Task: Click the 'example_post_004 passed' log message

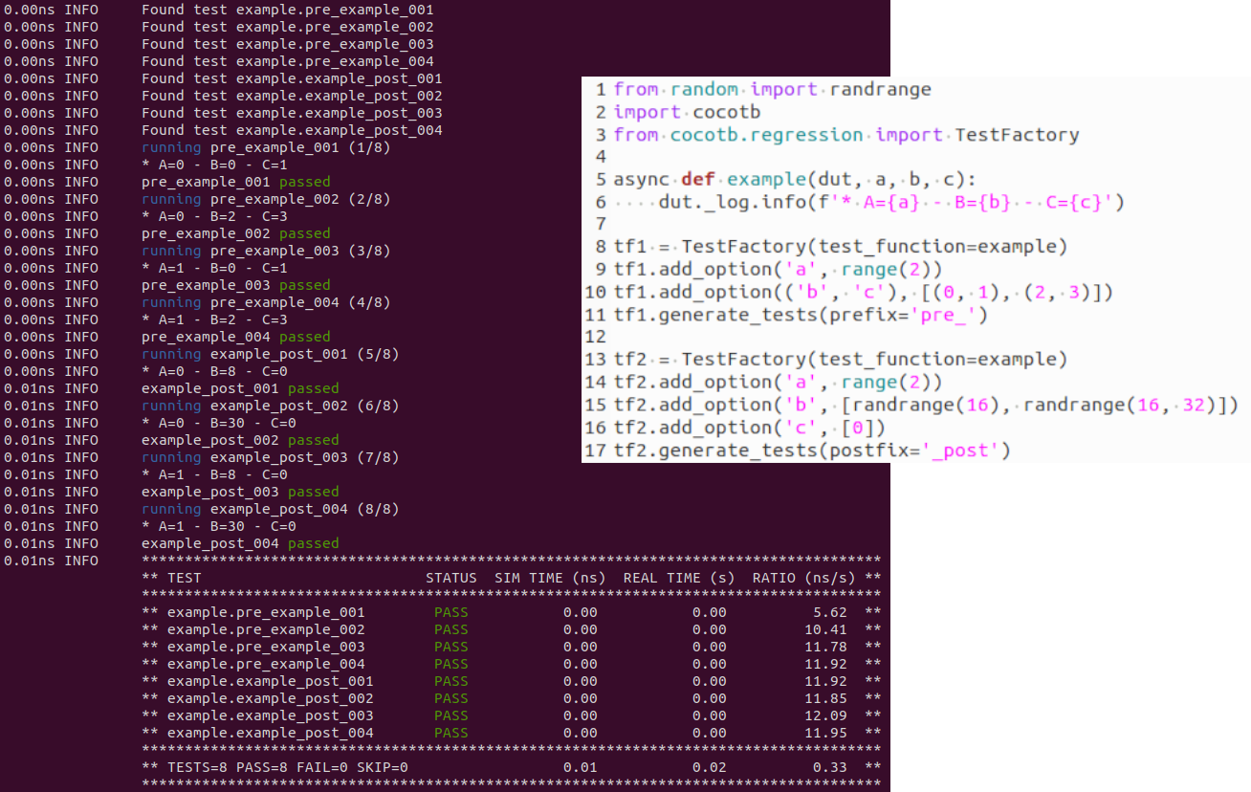Action: [239, 543]
